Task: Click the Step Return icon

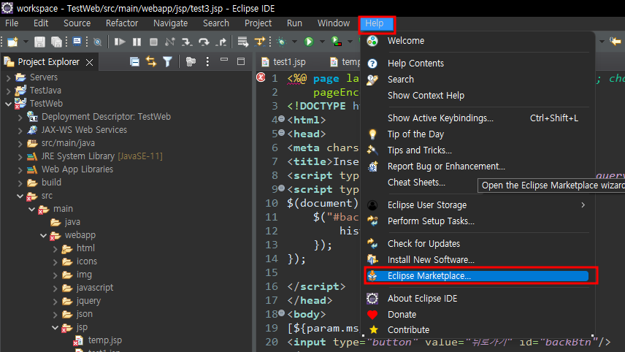Action: (x=221, y=42)
